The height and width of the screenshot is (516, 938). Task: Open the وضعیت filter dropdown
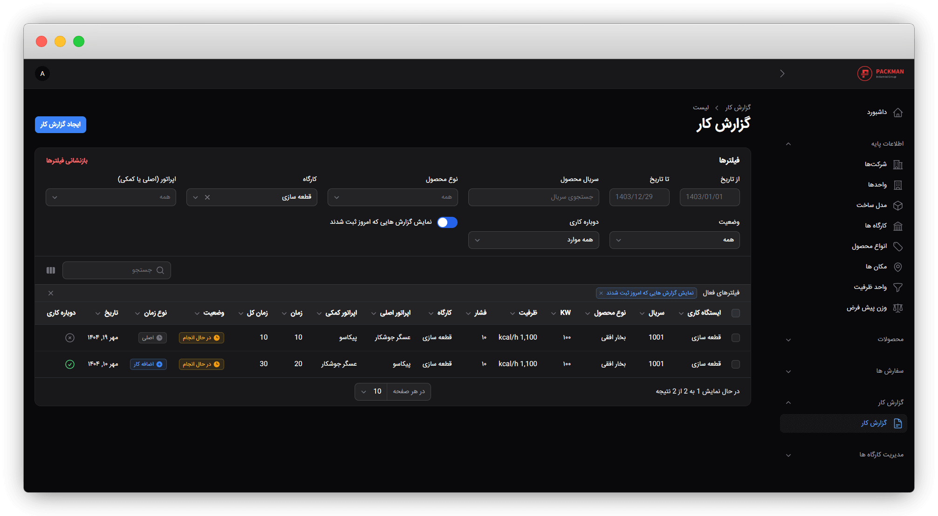point(674,240)
